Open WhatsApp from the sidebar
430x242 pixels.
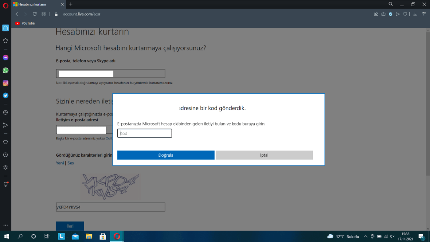pos(5,70)
